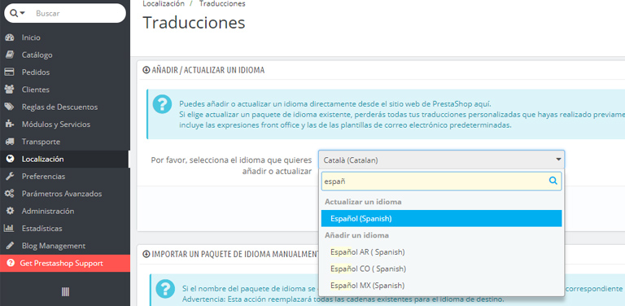
Task: Click the Localización breadcrumb link
Action: (x=164, y=3)
